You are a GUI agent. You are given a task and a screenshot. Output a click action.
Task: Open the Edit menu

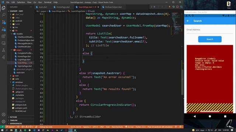(13, 2)
